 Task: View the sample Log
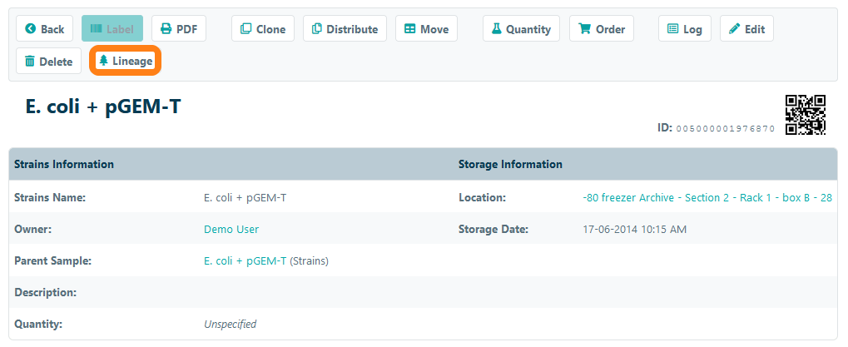[x=685, y=29]
